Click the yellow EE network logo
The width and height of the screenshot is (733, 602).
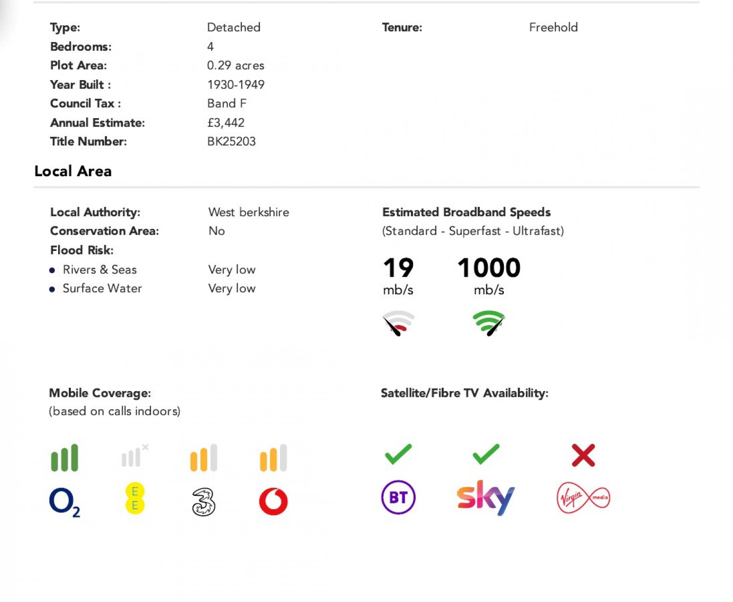click(x=135, y=498)
